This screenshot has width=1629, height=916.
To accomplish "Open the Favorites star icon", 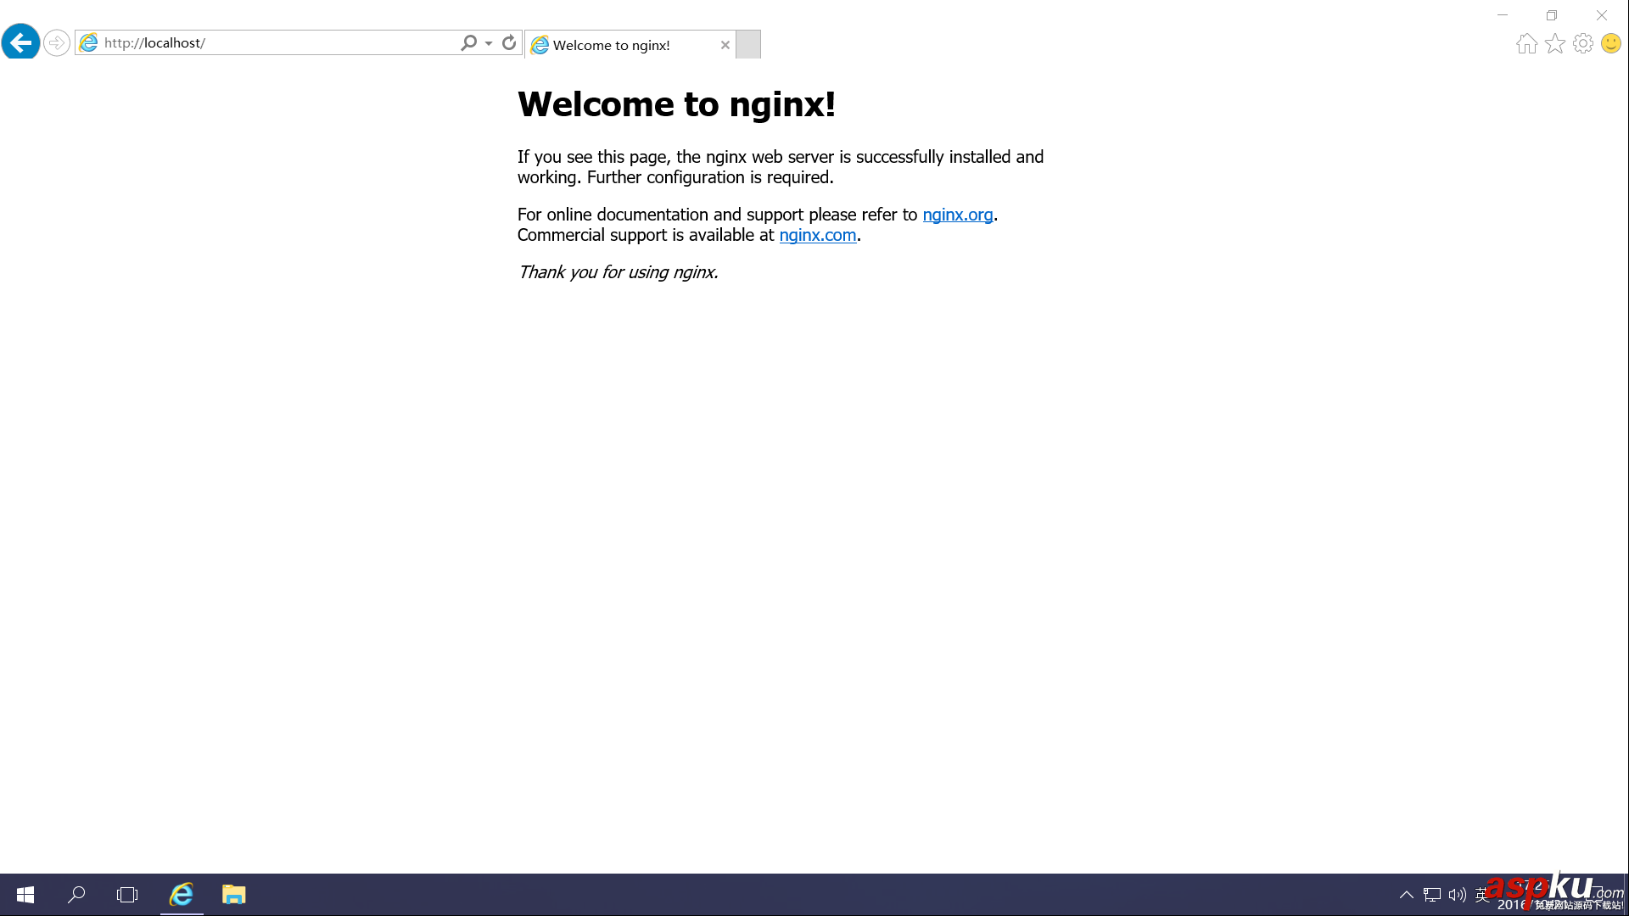I will tap(1554, 43).
